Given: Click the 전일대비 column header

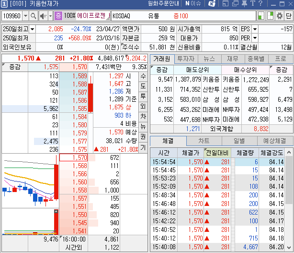Looking at the screenshot, I should tap(217, 153).
